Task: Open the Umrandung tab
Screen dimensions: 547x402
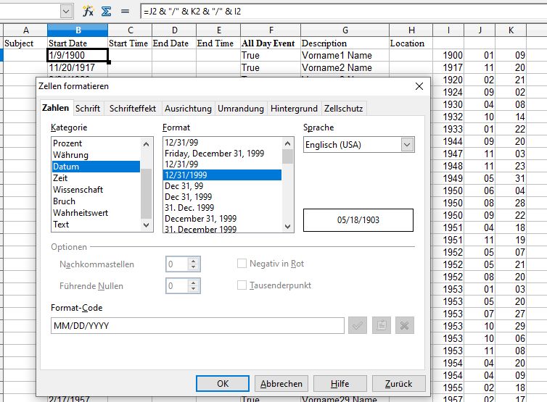Action: coord(242,108)
